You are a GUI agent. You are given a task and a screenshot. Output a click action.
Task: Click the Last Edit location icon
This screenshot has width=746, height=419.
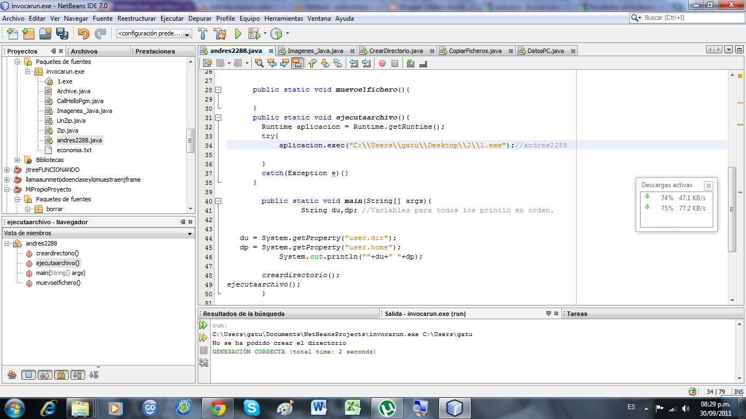coord(208,63)
